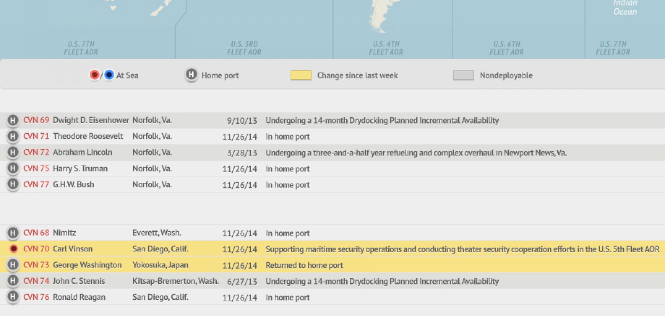Select the CVN 75 hull number

coord(36,168)
